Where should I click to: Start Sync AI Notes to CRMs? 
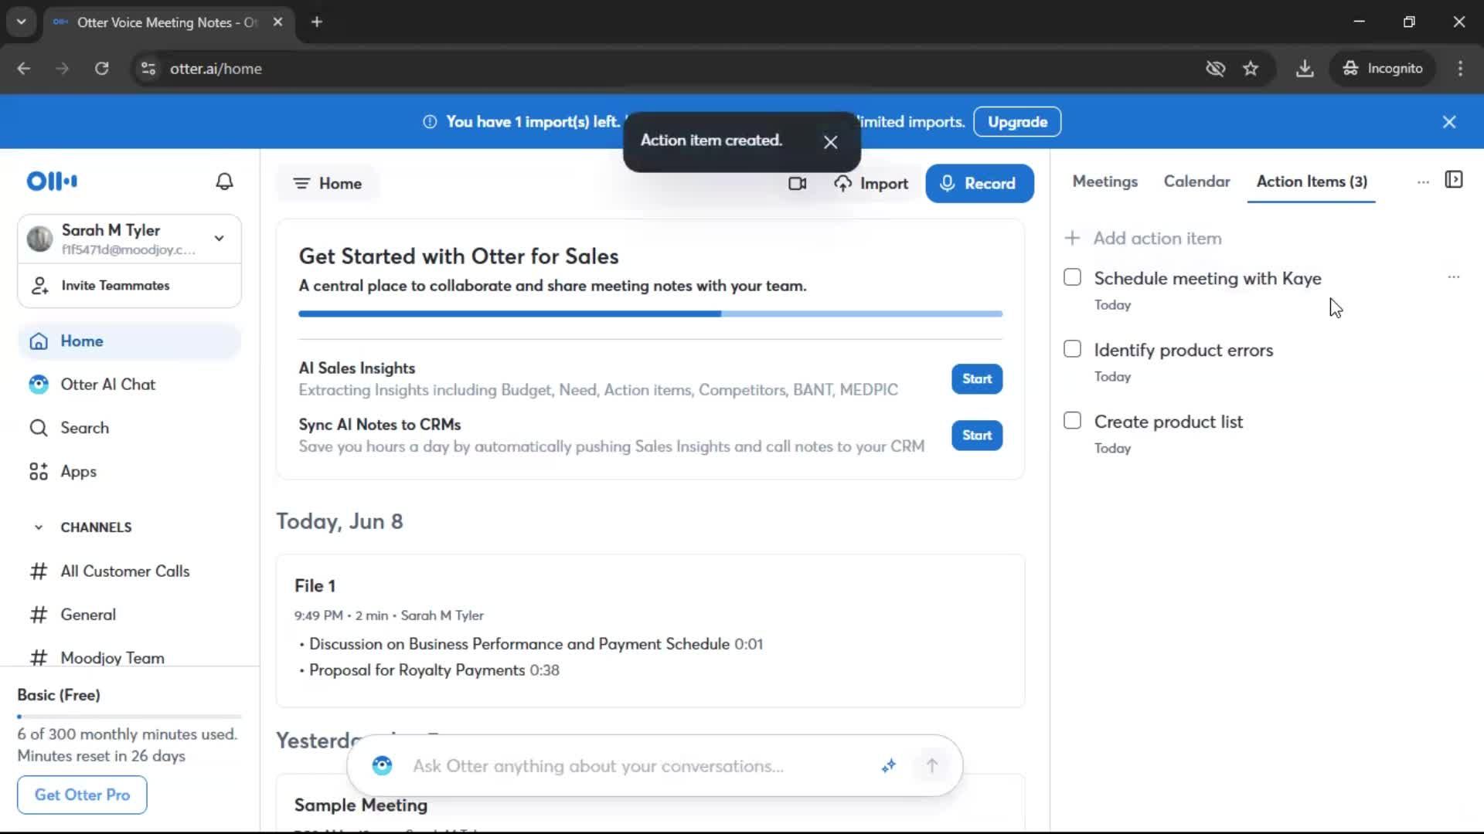tap(977, 436)
